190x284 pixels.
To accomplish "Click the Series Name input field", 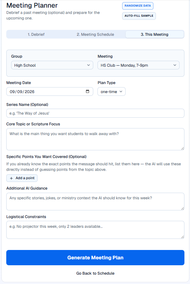I will pyautogui.click(x=95, y=113).
